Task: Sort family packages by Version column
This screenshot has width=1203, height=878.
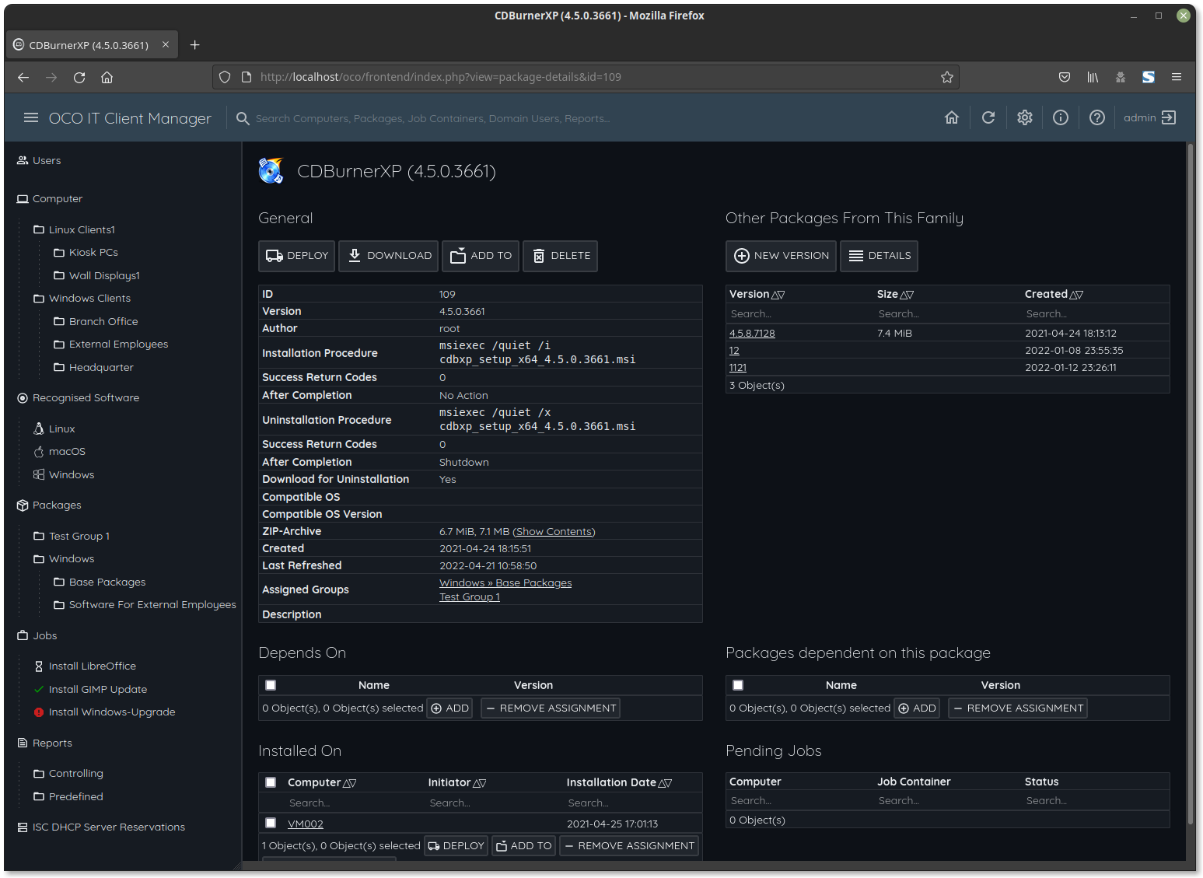Action: pyautogui.click(x=757, y=294)
